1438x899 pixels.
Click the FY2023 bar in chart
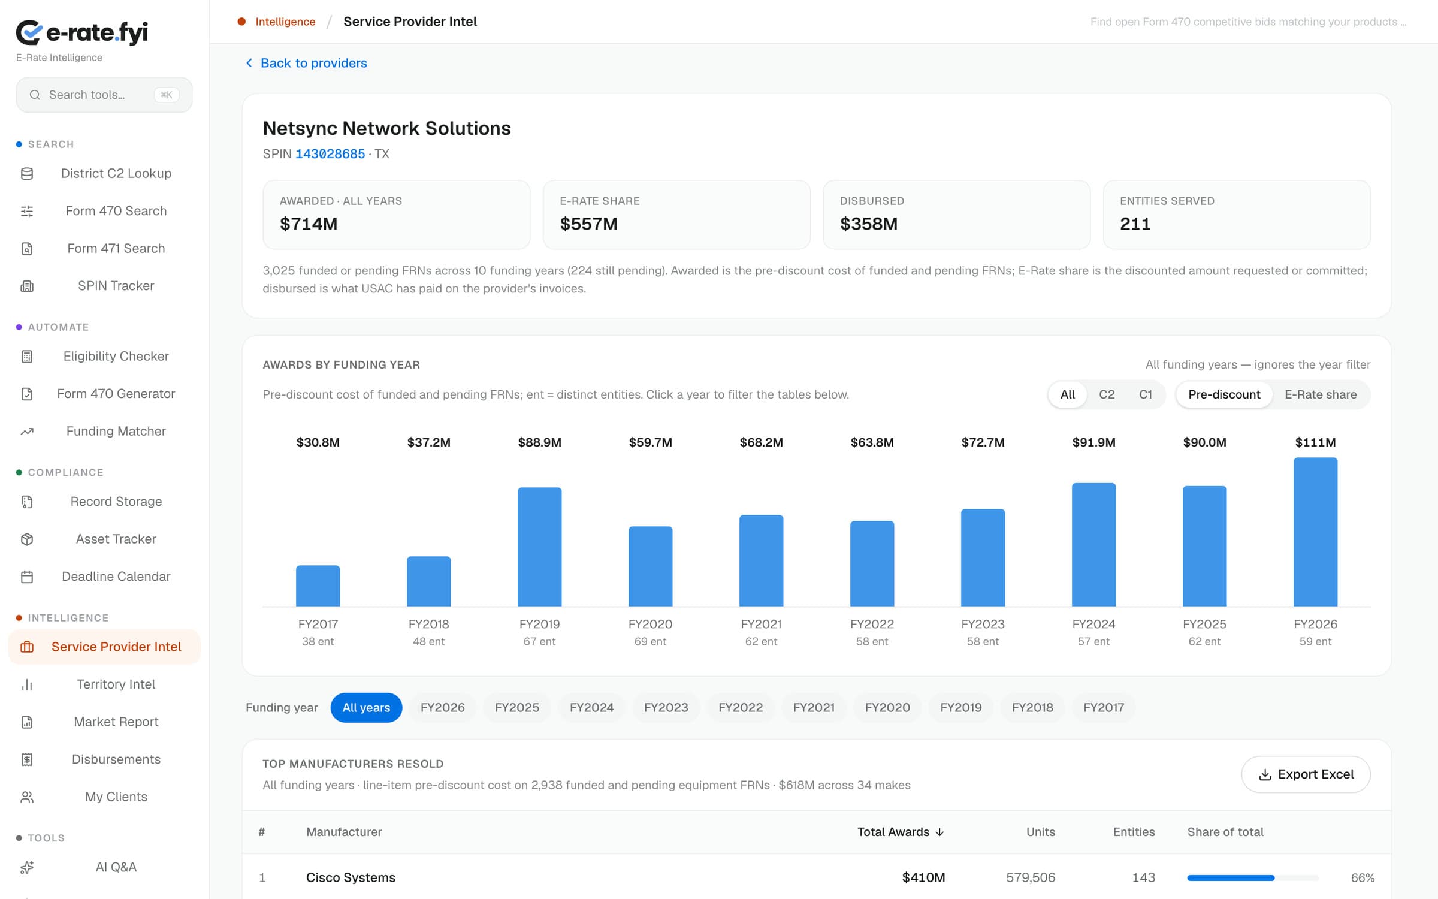coord(983,557)
